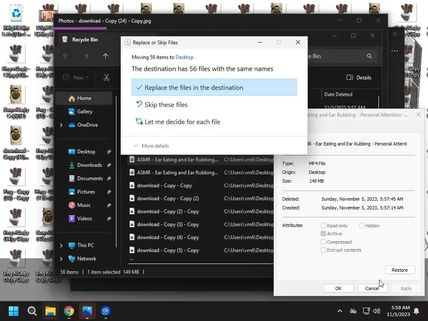Image resolution: width=428 pixels, height=321 pixels.
Task: Click the search magnifier in Recycle Bin search box
Action: (369, 56)
